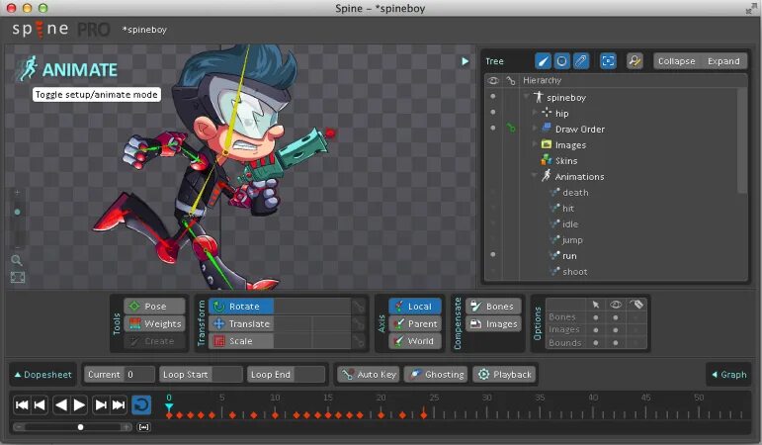Select the idle animation
This screenshot has width=762, height=445.
tap(570, 224)
